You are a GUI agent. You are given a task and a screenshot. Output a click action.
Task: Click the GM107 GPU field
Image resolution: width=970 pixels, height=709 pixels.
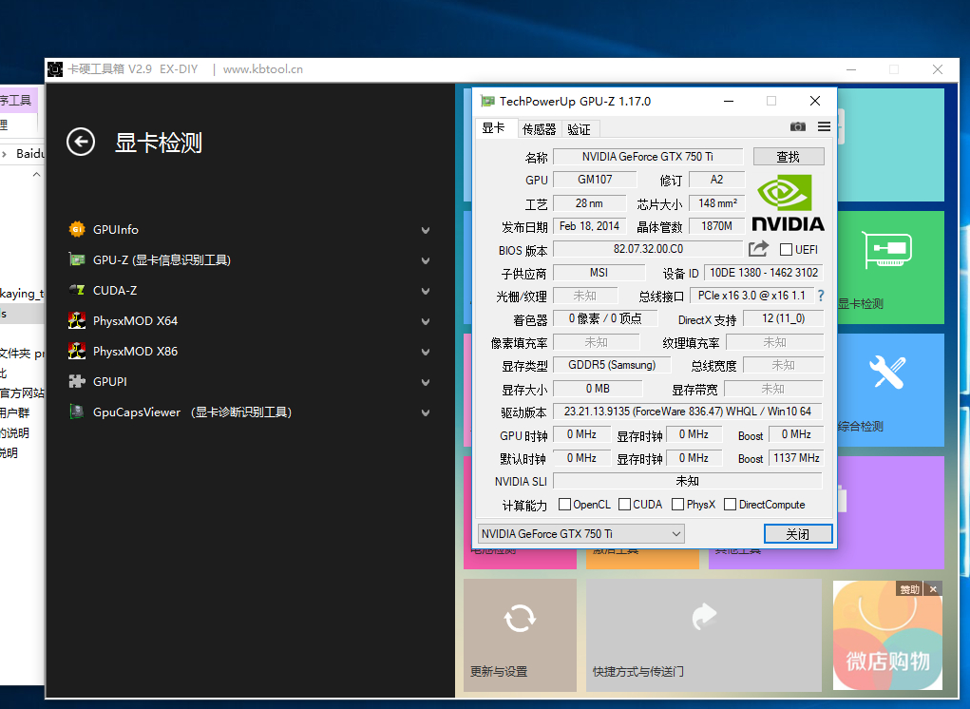595,180
